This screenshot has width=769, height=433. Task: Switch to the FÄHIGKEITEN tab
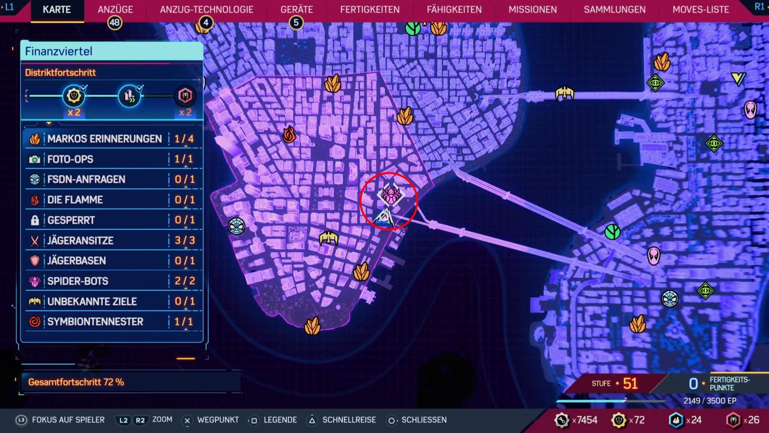[454, 10]
